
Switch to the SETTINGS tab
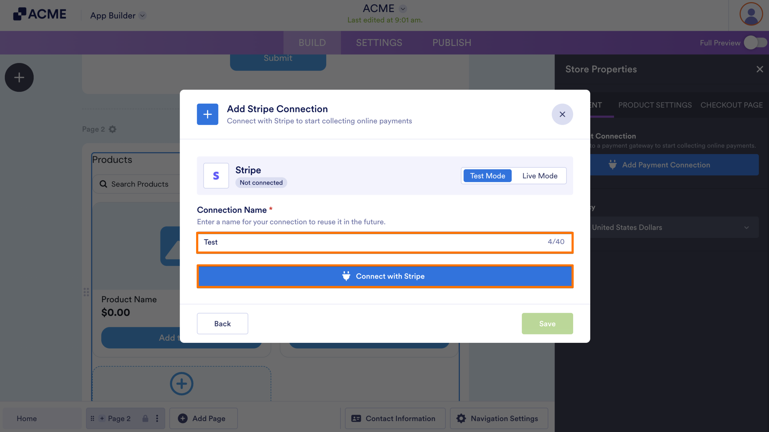click(379, 43)
